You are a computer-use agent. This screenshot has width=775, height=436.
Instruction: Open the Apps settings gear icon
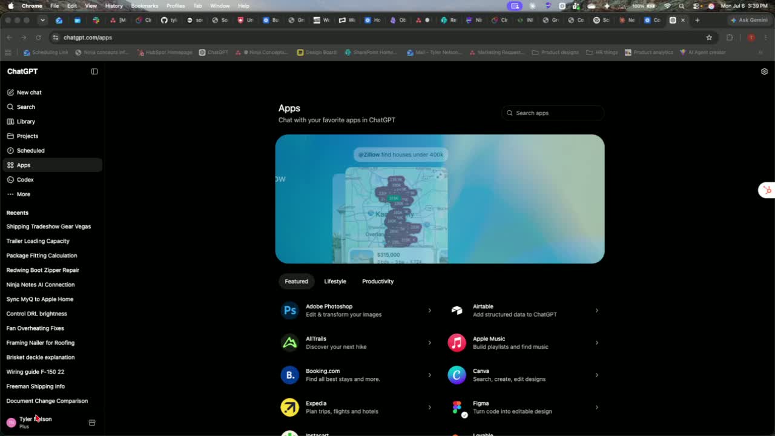coord(764,71)
